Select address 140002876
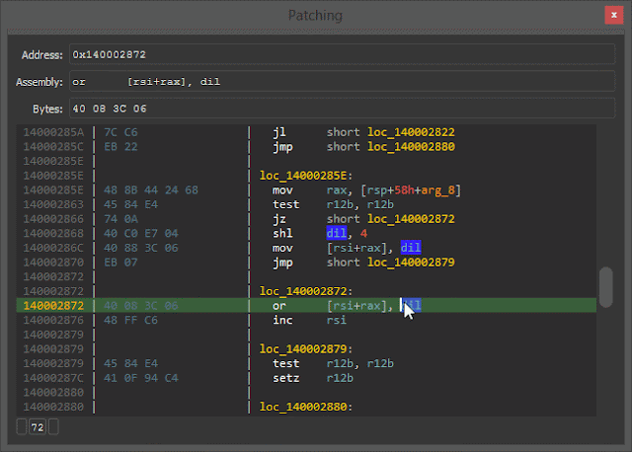The image size is (632, 452). [53, 320]
